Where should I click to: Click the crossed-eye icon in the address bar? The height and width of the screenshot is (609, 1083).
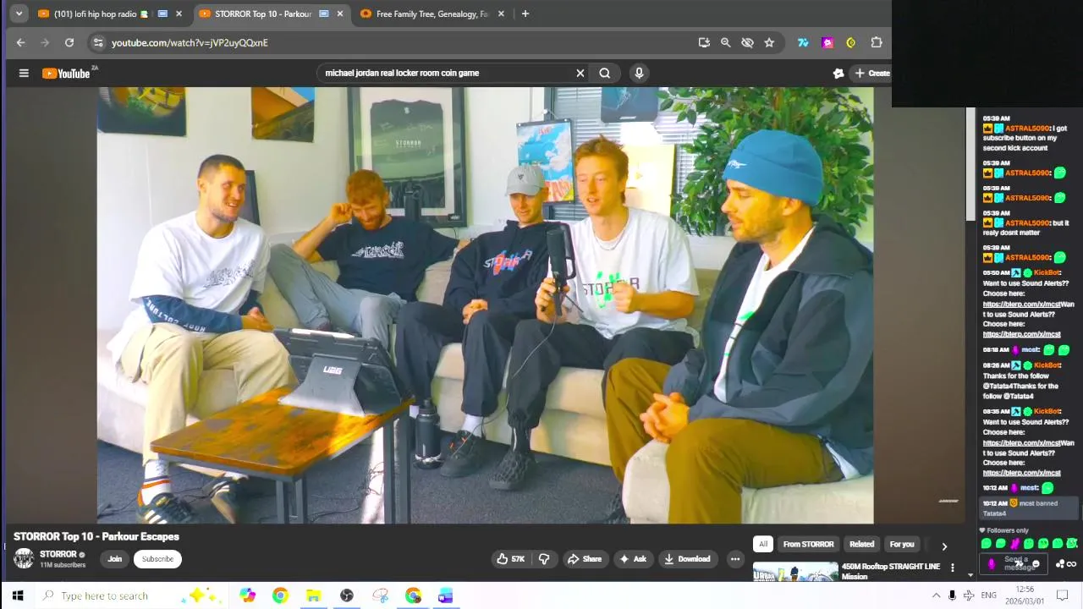pyautogui.click(x=747, y=42)
